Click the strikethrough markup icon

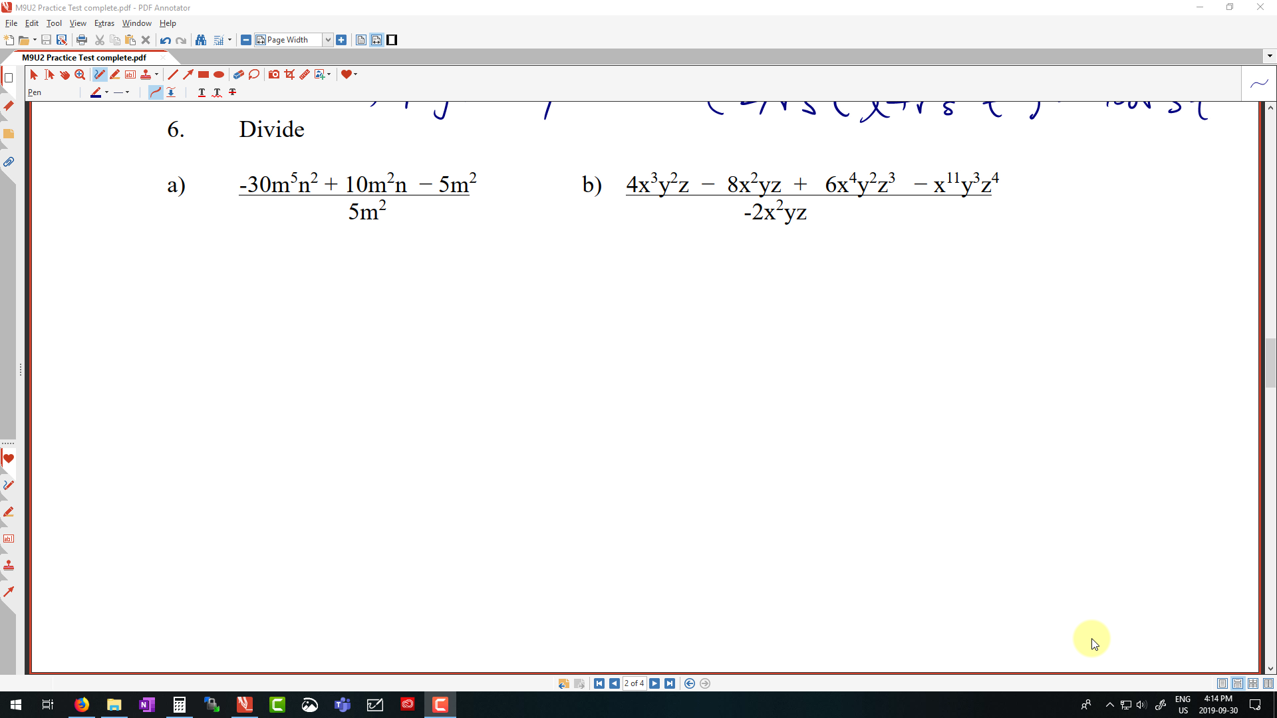pyautogui.click(x=232, y=92)
